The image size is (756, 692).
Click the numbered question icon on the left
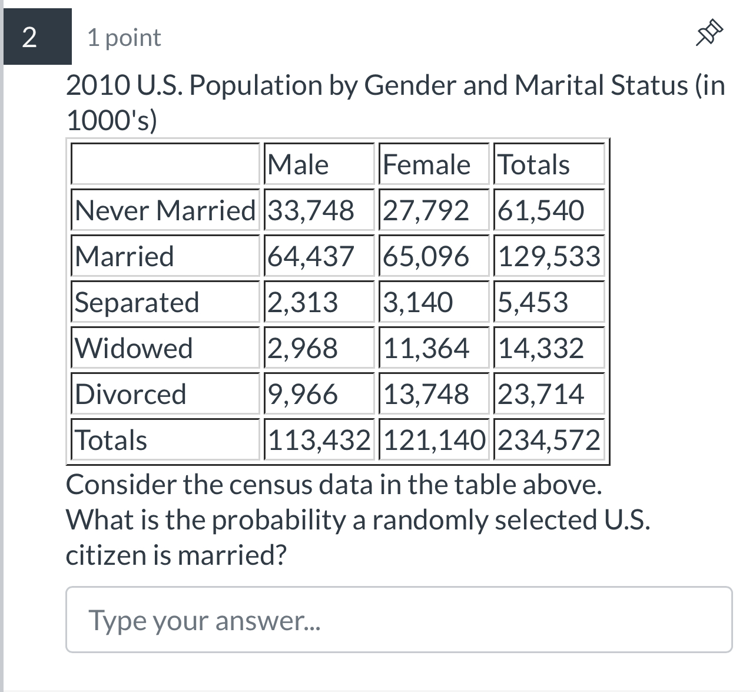[37, 37]
